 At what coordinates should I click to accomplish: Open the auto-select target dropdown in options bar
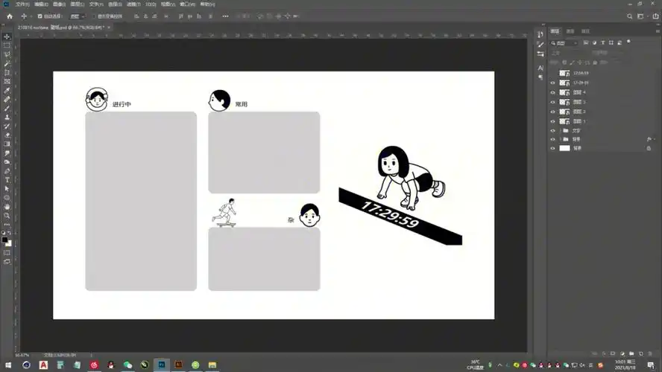tap(77, 16)
